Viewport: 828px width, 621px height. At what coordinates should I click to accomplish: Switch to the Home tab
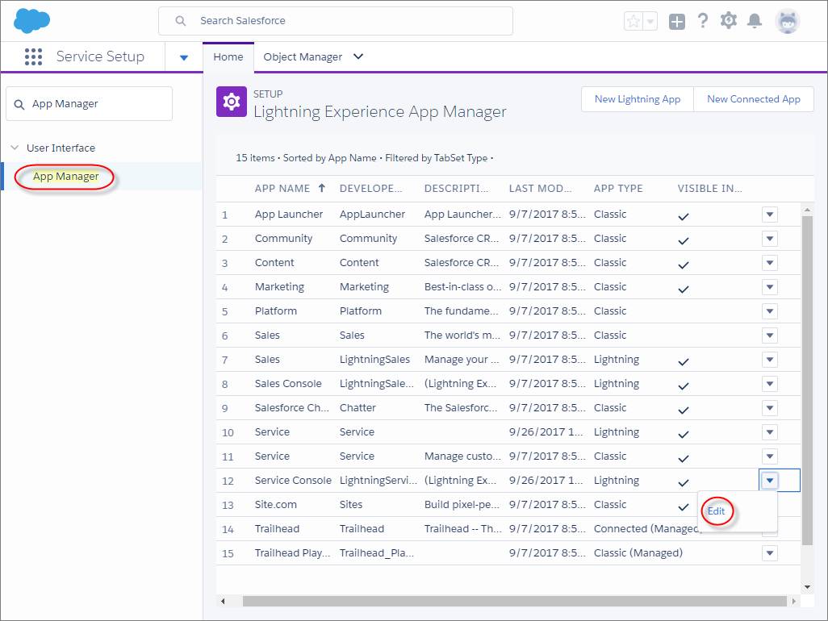[228, 57]
